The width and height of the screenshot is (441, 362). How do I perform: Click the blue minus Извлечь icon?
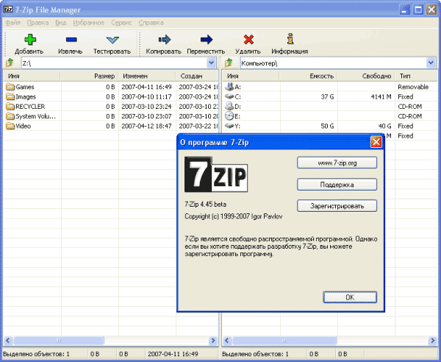click(71, 40)
